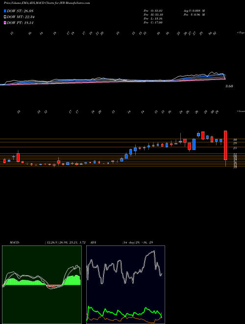Viewport: 245px width, 324px height.
Task: Click the magenta DOW PT legend swatch
Action: point(5,23)
